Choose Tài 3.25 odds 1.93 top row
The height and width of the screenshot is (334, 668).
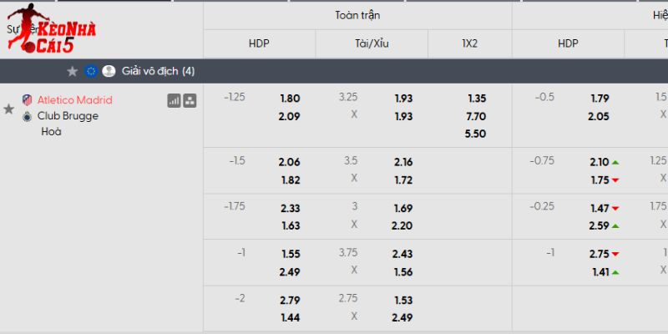click(x=403, y=99)
